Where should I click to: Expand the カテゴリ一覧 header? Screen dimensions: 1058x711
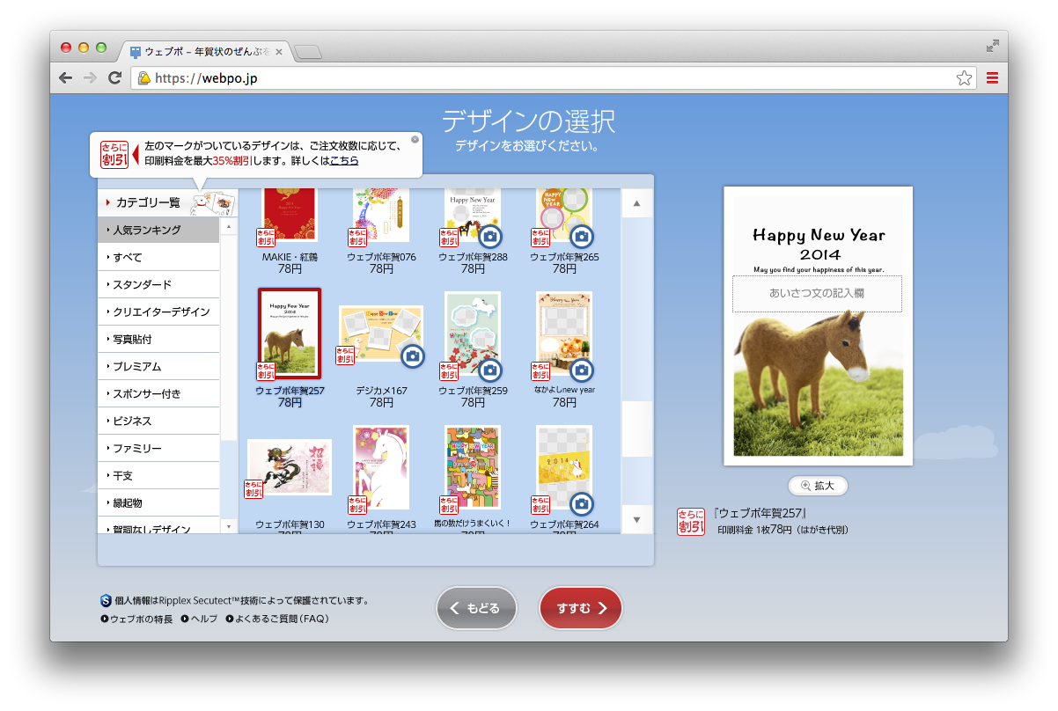167,202
